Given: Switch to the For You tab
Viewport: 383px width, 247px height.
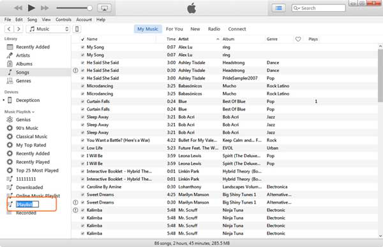Looking at the screenshot, I should pyautogui.click(x=174, y=29).
